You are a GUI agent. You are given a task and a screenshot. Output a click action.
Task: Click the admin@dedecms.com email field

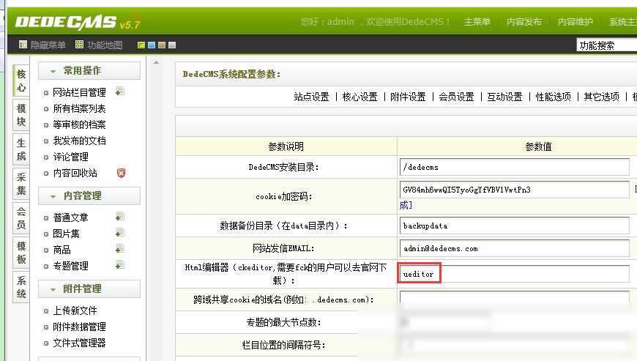514,248
